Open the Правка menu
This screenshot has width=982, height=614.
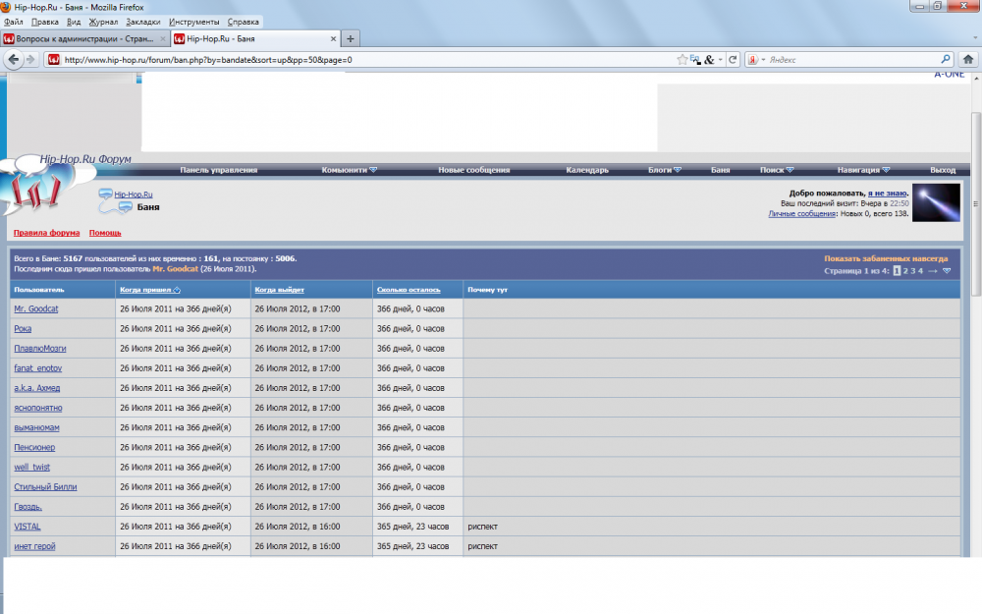click(44, 22)
